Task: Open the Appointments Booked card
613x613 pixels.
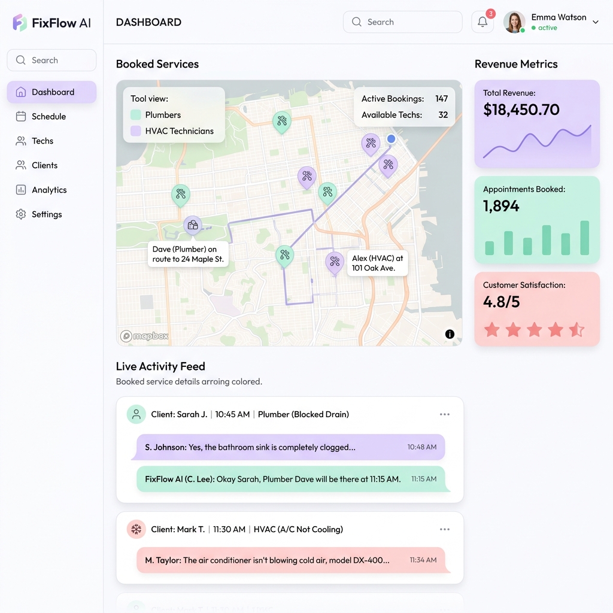Action: click(537, 220)
